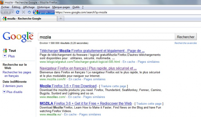Click the Forward navigation arrow
The width and height of the screenshot is (201, 117).
[x=8, y=12]
